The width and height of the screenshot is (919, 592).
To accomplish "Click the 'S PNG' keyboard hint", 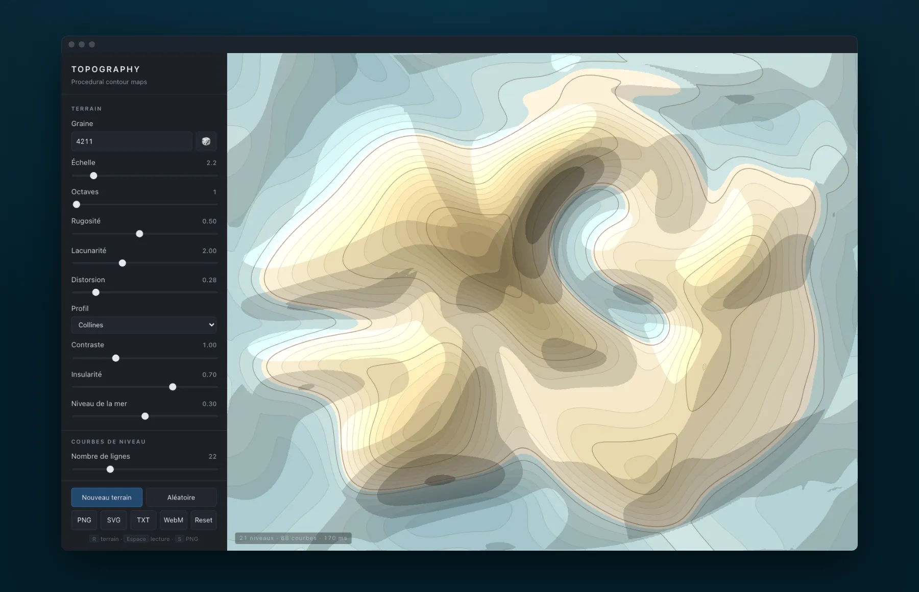I will 187,539.
